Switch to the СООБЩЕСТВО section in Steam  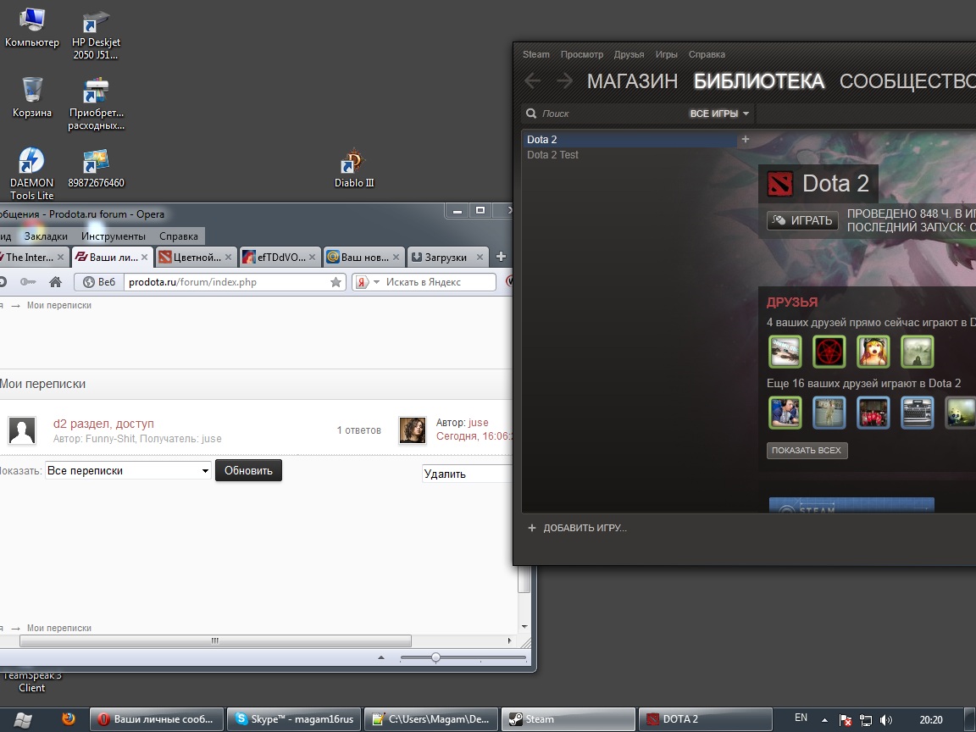pyautogui.click(x=907, y=81)
